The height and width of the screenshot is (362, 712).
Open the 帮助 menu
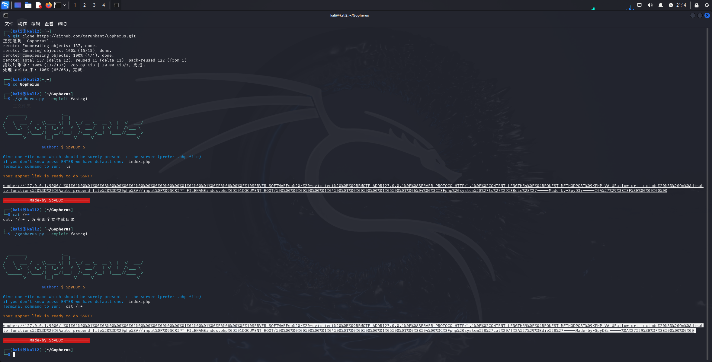pyautogui.click(x=62, y=24)
